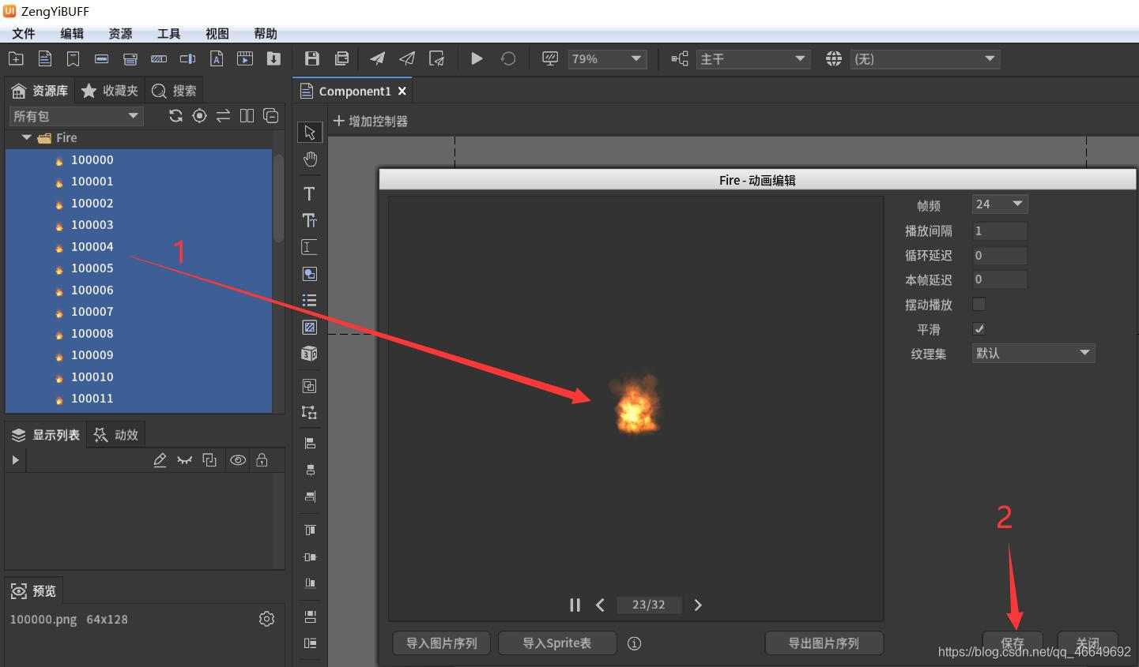
Task: Click the new button icon
Action: pos(101,59)
